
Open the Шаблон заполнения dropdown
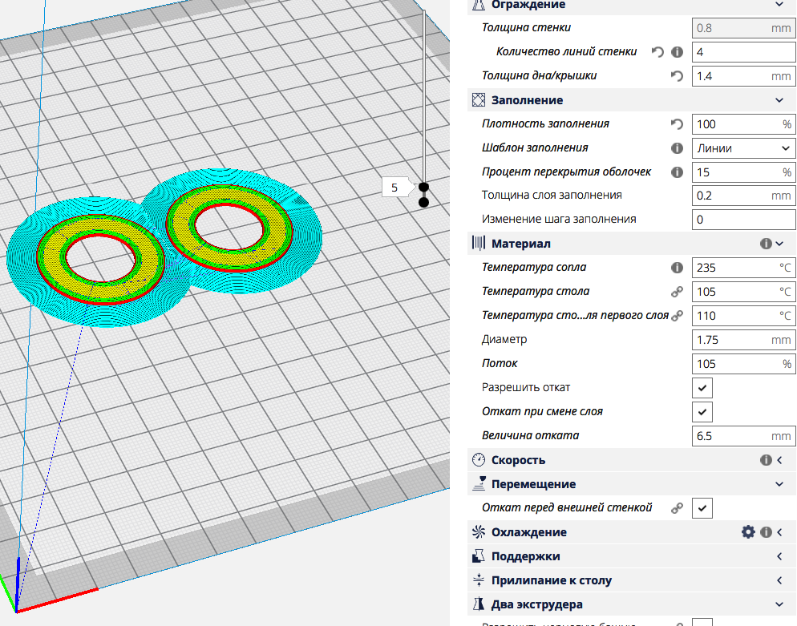pyautogui.click(x=742, y=148)
